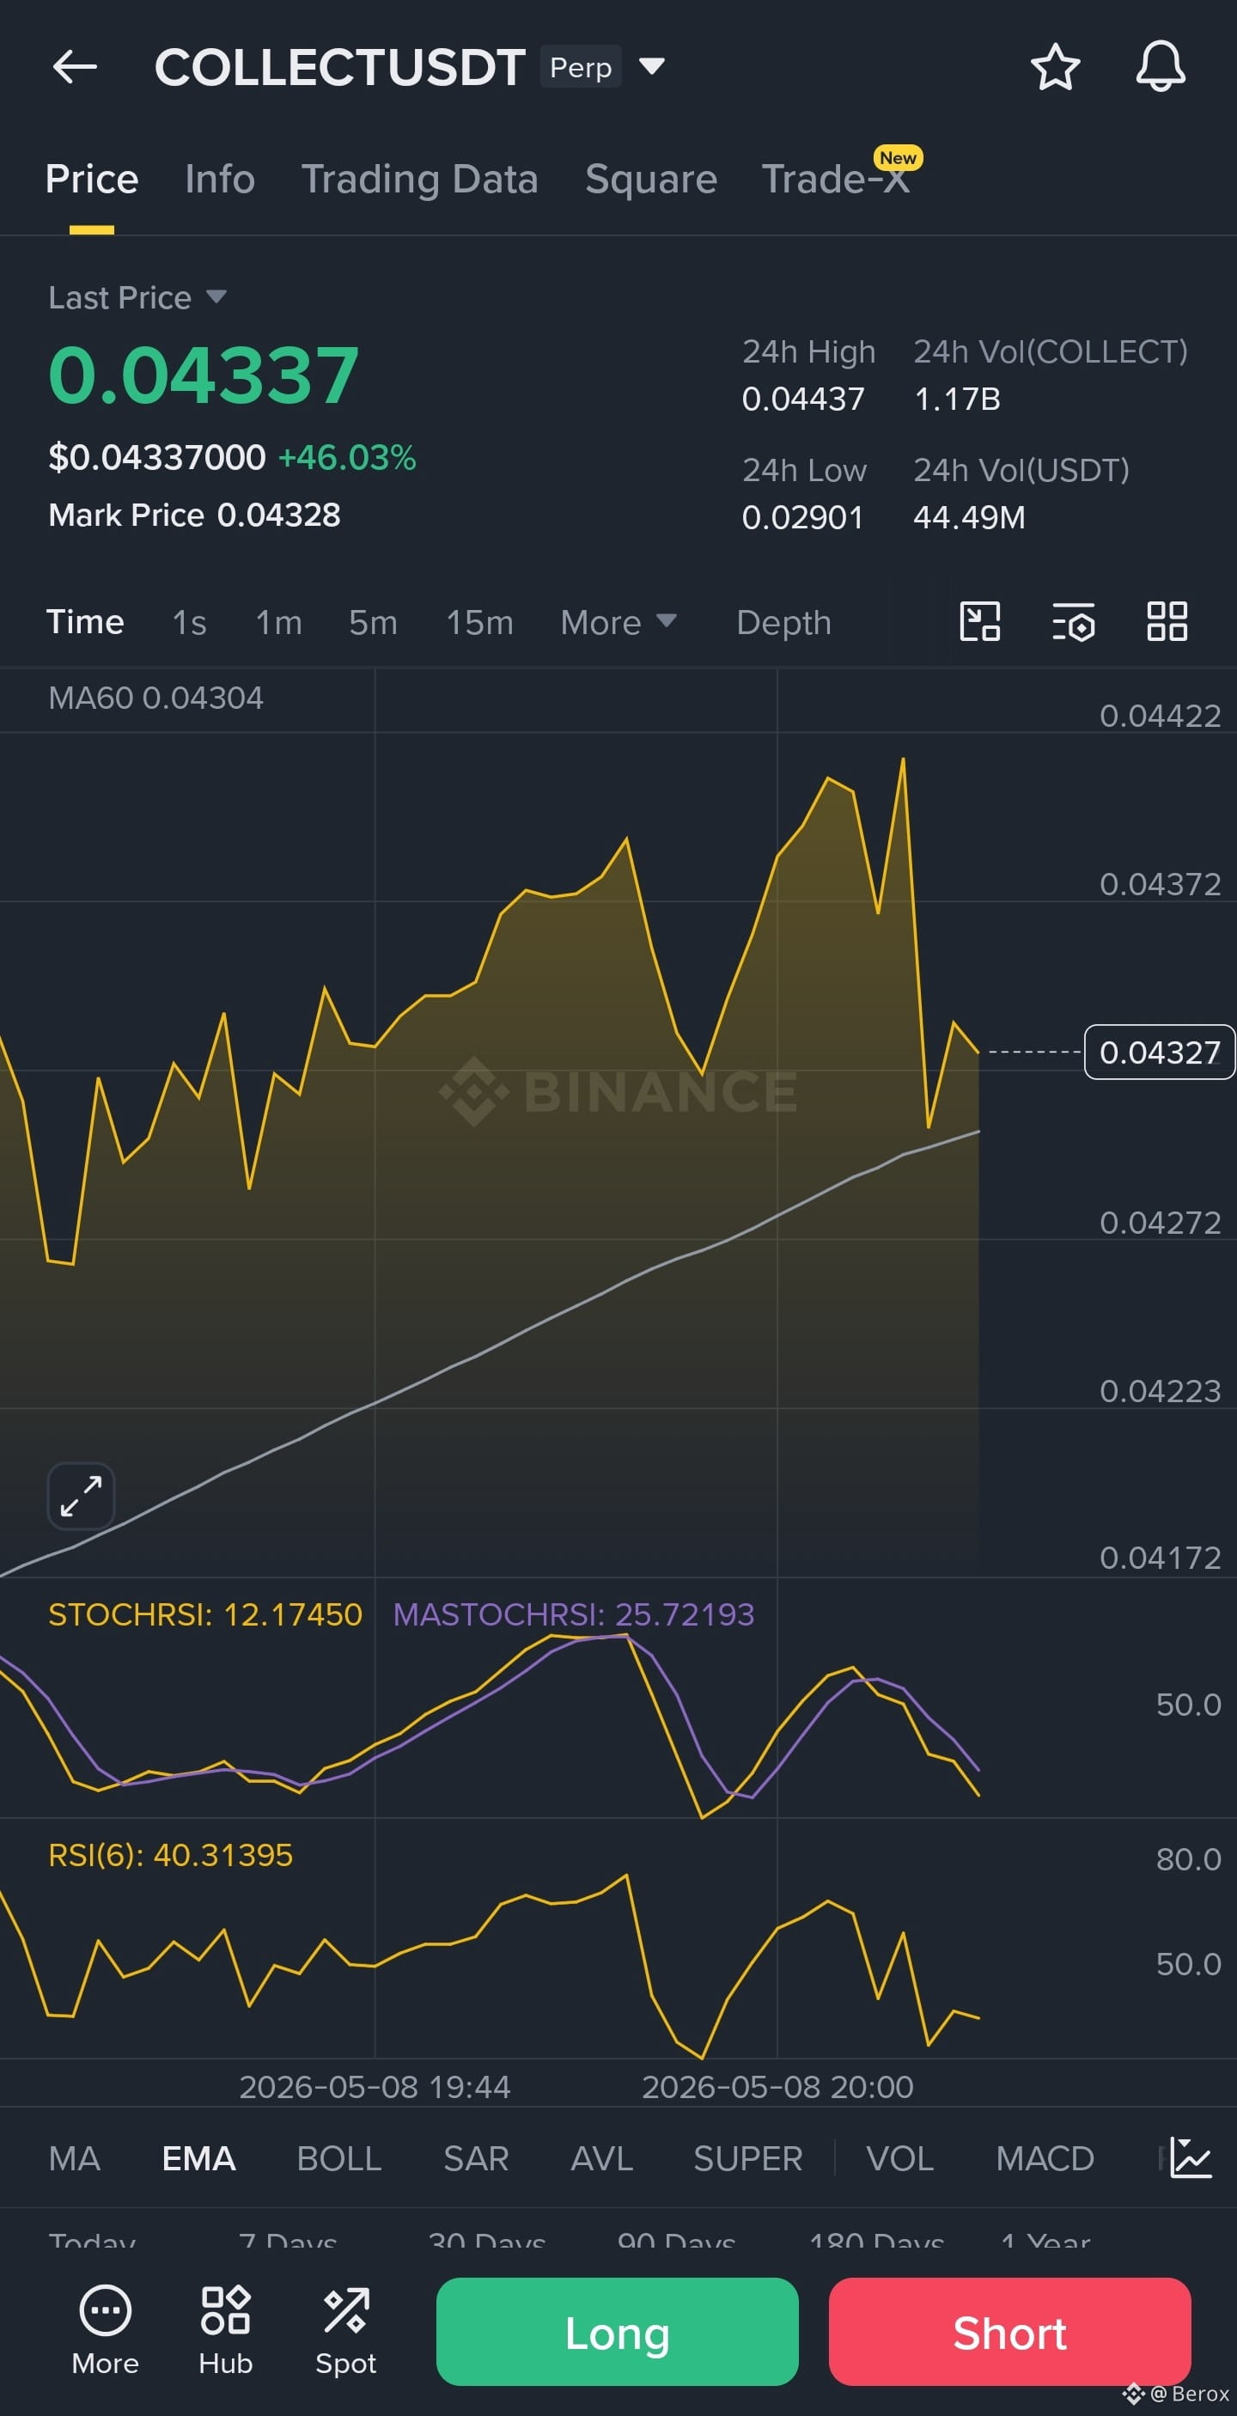
Task: Open the grid multi-chart icon
Action: pyautogui.click(x=1167, y=621)
